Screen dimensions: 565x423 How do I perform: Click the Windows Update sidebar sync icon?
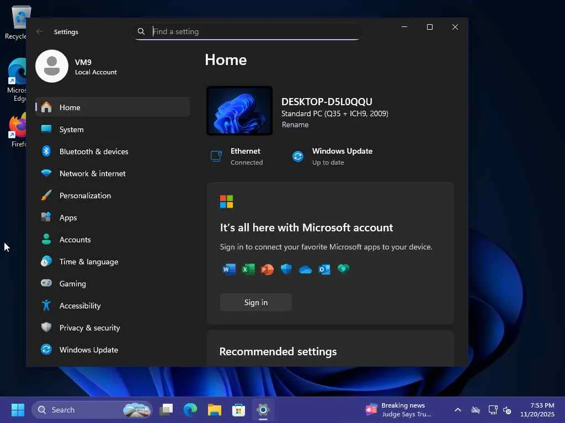pos(46,349)
